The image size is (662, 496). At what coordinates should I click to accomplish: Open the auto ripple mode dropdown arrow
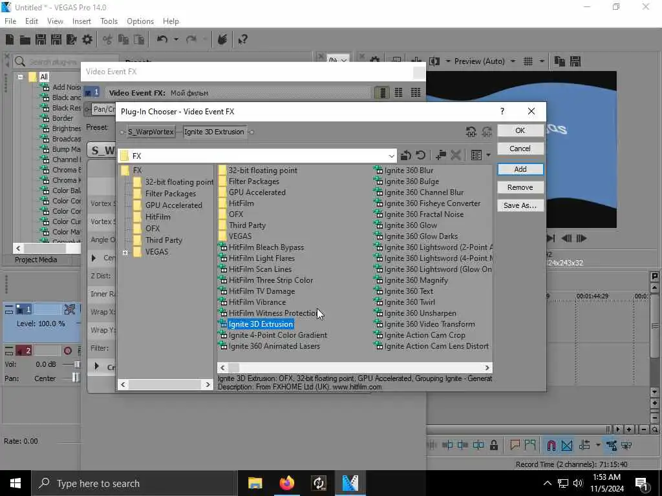[x=598, y=445]
